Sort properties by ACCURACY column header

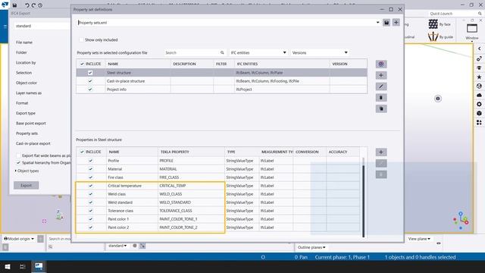tap(343, 152)
